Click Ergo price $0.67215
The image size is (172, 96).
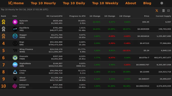pyautogui.click(x=145, y=43)
